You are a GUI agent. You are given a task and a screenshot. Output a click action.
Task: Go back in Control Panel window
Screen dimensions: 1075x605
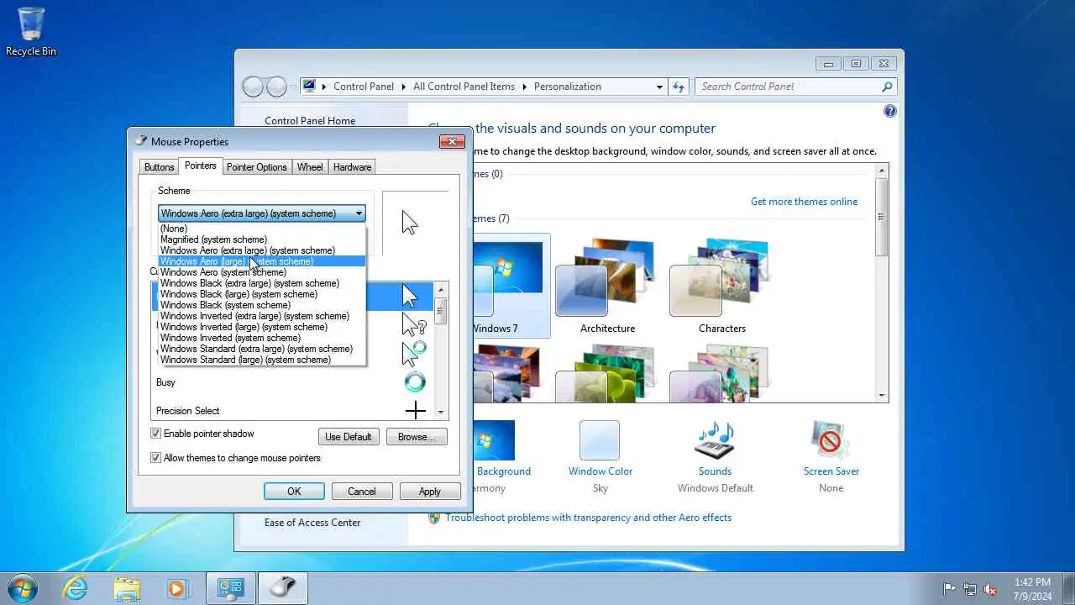(252, 87)
